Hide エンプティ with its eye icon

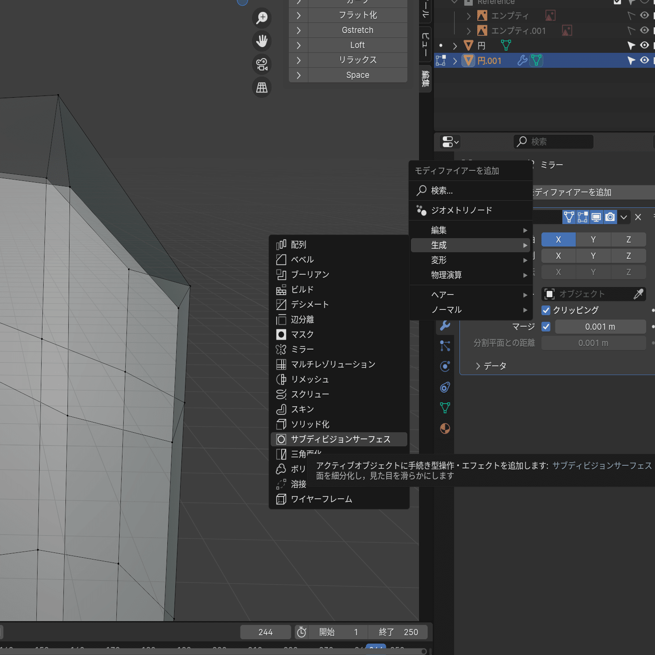[644, 15]
